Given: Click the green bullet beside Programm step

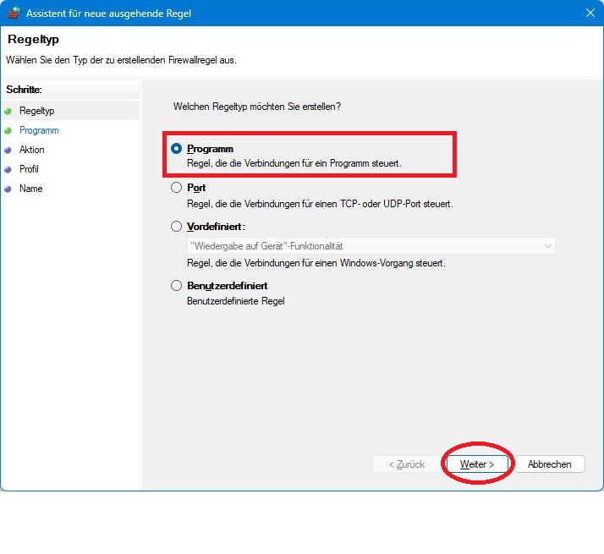Looking at the screenshot, I should 8,130.
